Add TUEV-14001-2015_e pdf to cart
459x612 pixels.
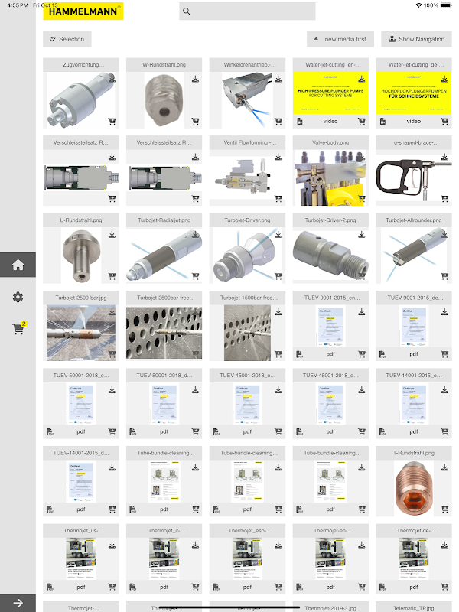444,431
